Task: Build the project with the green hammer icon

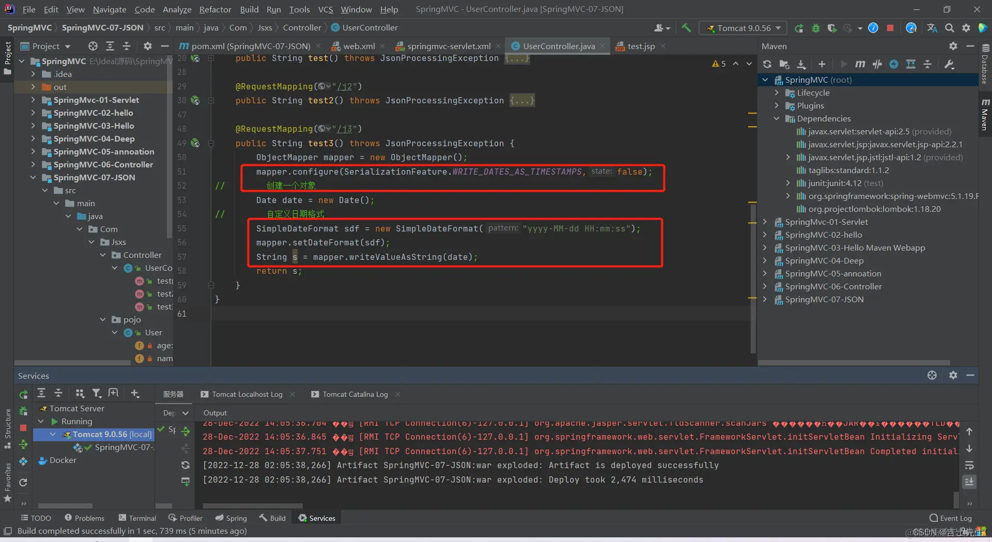Action: [x=686, y=28]
